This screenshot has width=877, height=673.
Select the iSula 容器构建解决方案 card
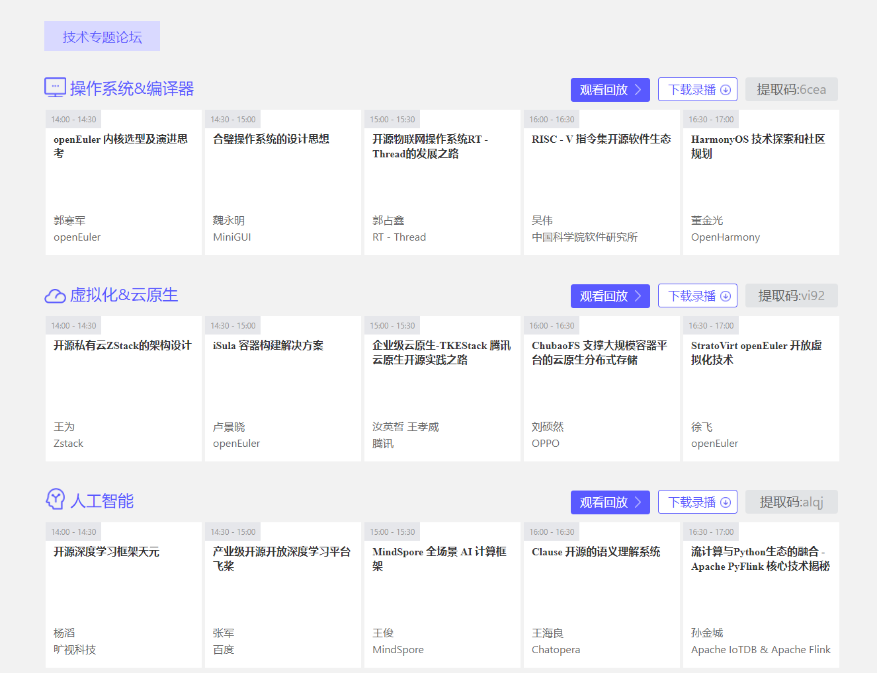(x=282, y=389)
